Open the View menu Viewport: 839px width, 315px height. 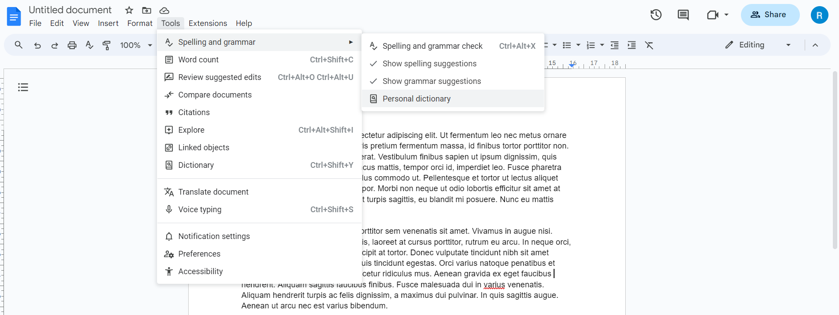coord(81,23)
